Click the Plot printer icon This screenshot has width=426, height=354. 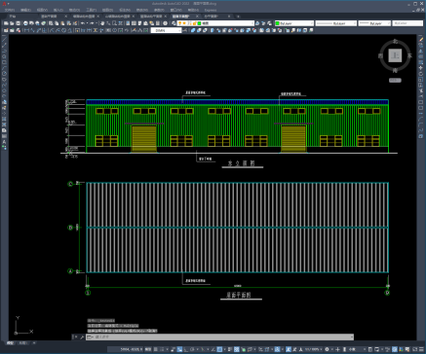point(25,23)
